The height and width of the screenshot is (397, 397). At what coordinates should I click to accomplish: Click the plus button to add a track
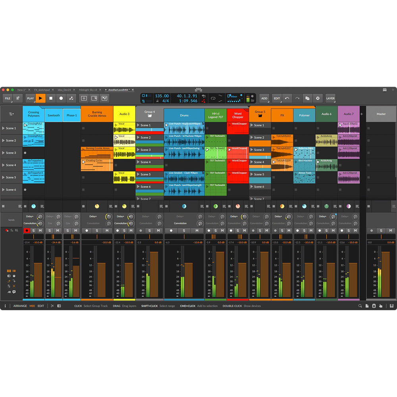tap(362, 114)
